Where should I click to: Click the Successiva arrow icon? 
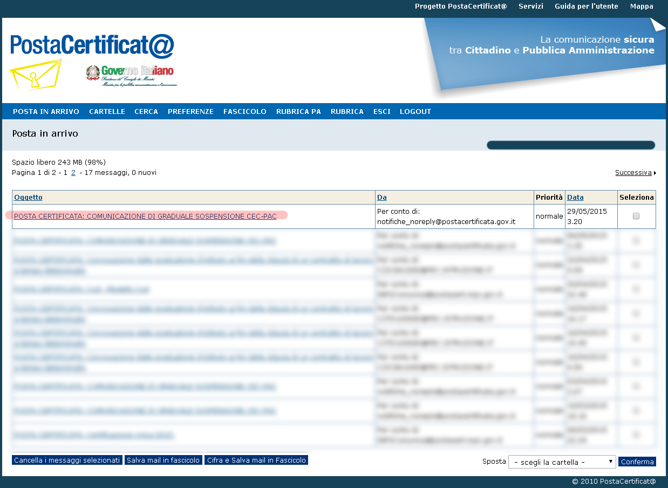[655, 173]
